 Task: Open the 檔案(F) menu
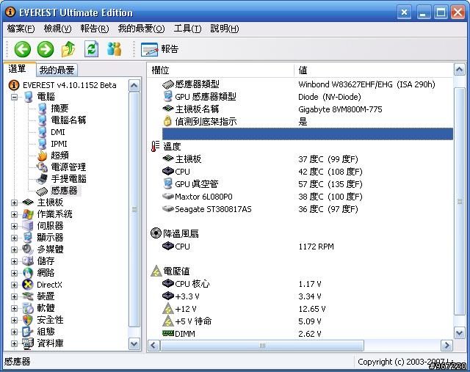click(x=21, y=29)
